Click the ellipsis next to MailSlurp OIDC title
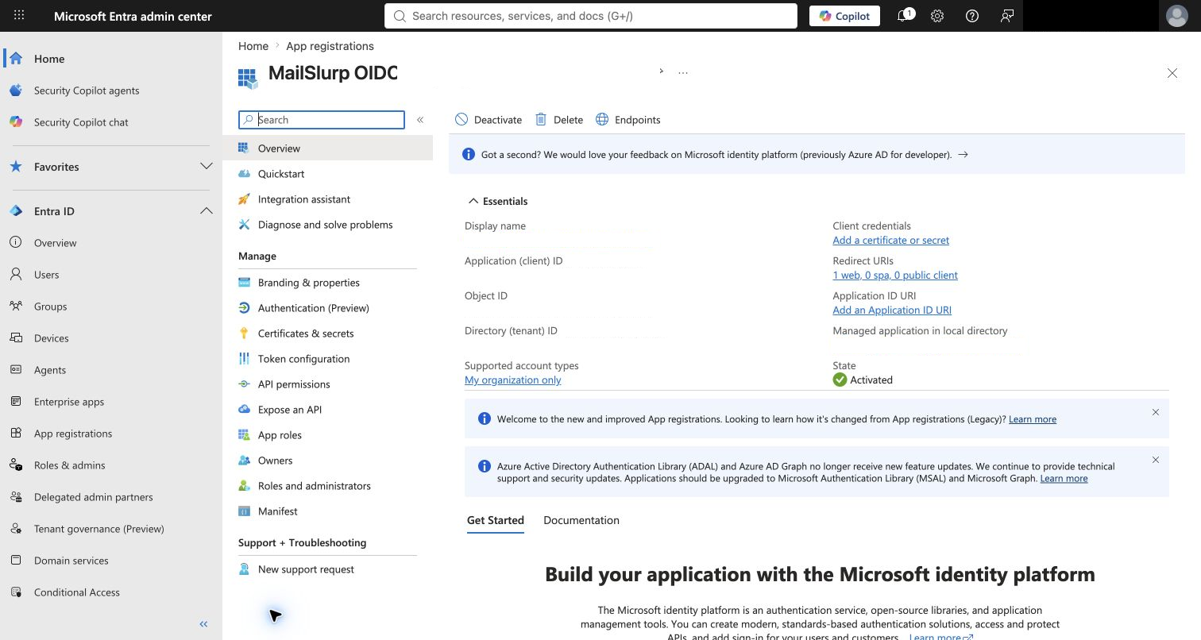This screenshot has width=1201, height=640. pos(683,72)
